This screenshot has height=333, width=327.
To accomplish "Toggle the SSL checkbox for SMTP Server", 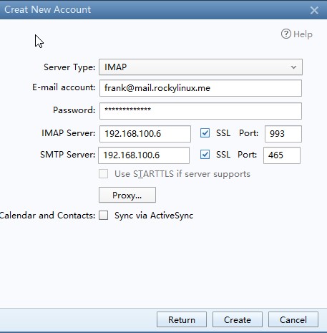I will [205, 155].
